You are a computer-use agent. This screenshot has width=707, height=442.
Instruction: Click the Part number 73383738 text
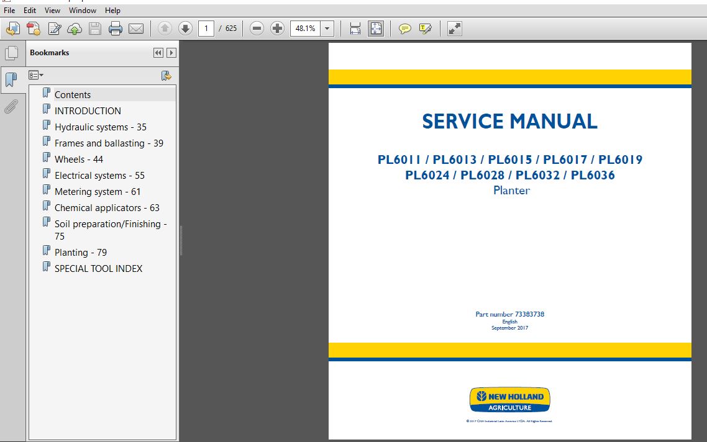pyautogui.click(x=510, y=314)
